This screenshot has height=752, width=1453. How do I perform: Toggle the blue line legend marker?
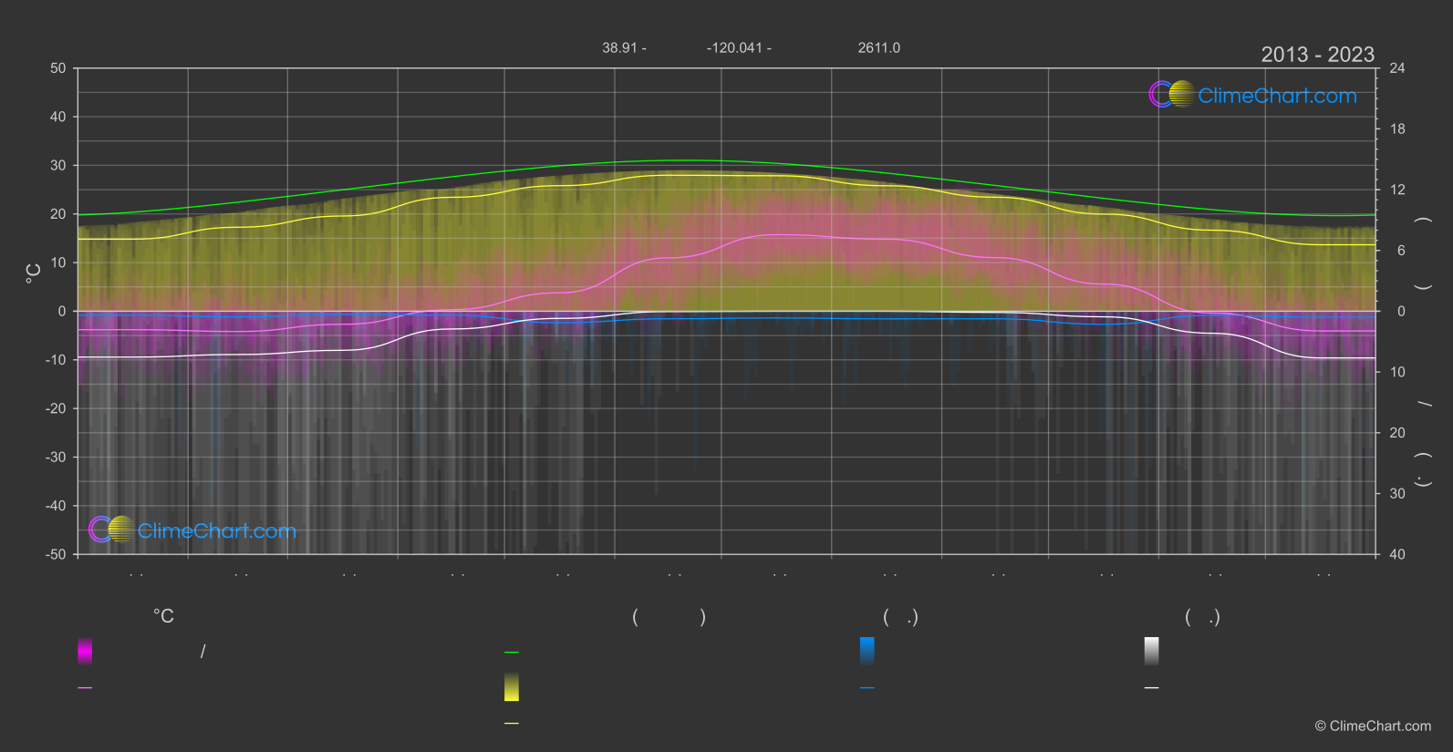click(x=867, y=688)
